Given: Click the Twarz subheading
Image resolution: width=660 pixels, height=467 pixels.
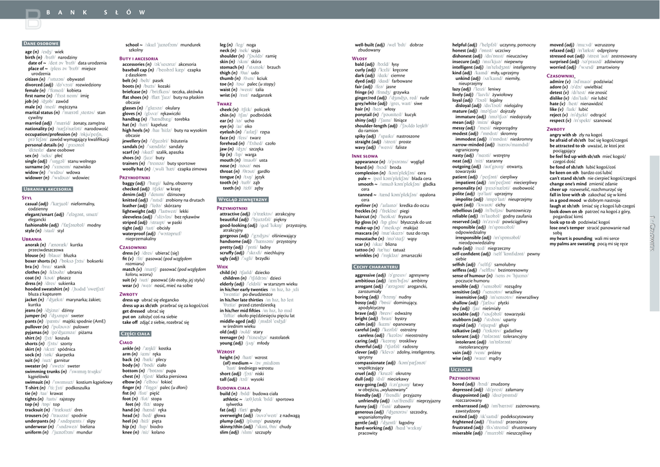Looking at the screenshot, I should (x=224, y=104).
